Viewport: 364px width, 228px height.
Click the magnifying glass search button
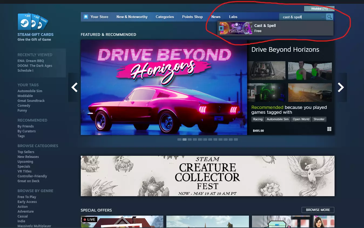coord(329,17)
